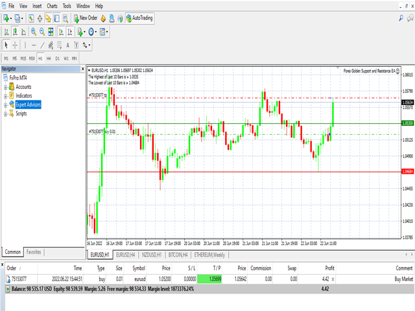Open the Tools menu
The image size is (415, 311).
point(67,6)
